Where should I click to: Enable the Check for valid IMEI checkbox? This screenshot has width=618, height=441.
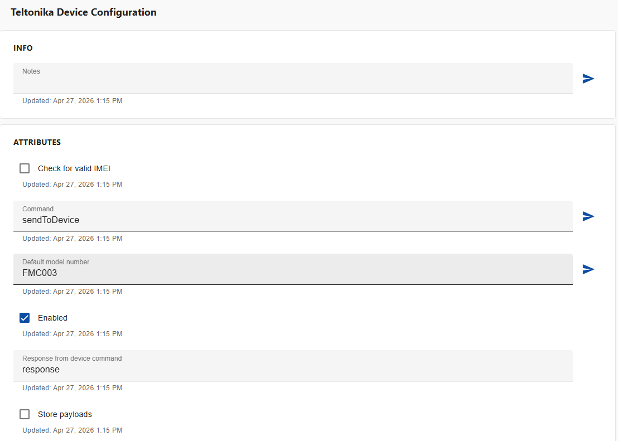pos(25,168)
